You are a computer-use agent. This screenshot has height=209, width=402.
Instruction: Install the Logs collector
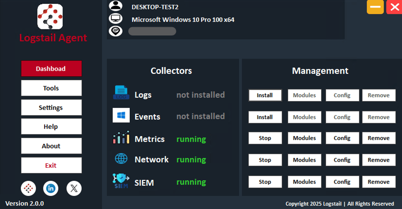coord(265,95)
